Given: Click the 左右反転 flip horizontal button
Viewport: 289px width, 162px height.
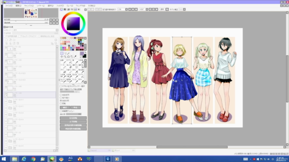Looking at the screenshot, I should point(73,118).
